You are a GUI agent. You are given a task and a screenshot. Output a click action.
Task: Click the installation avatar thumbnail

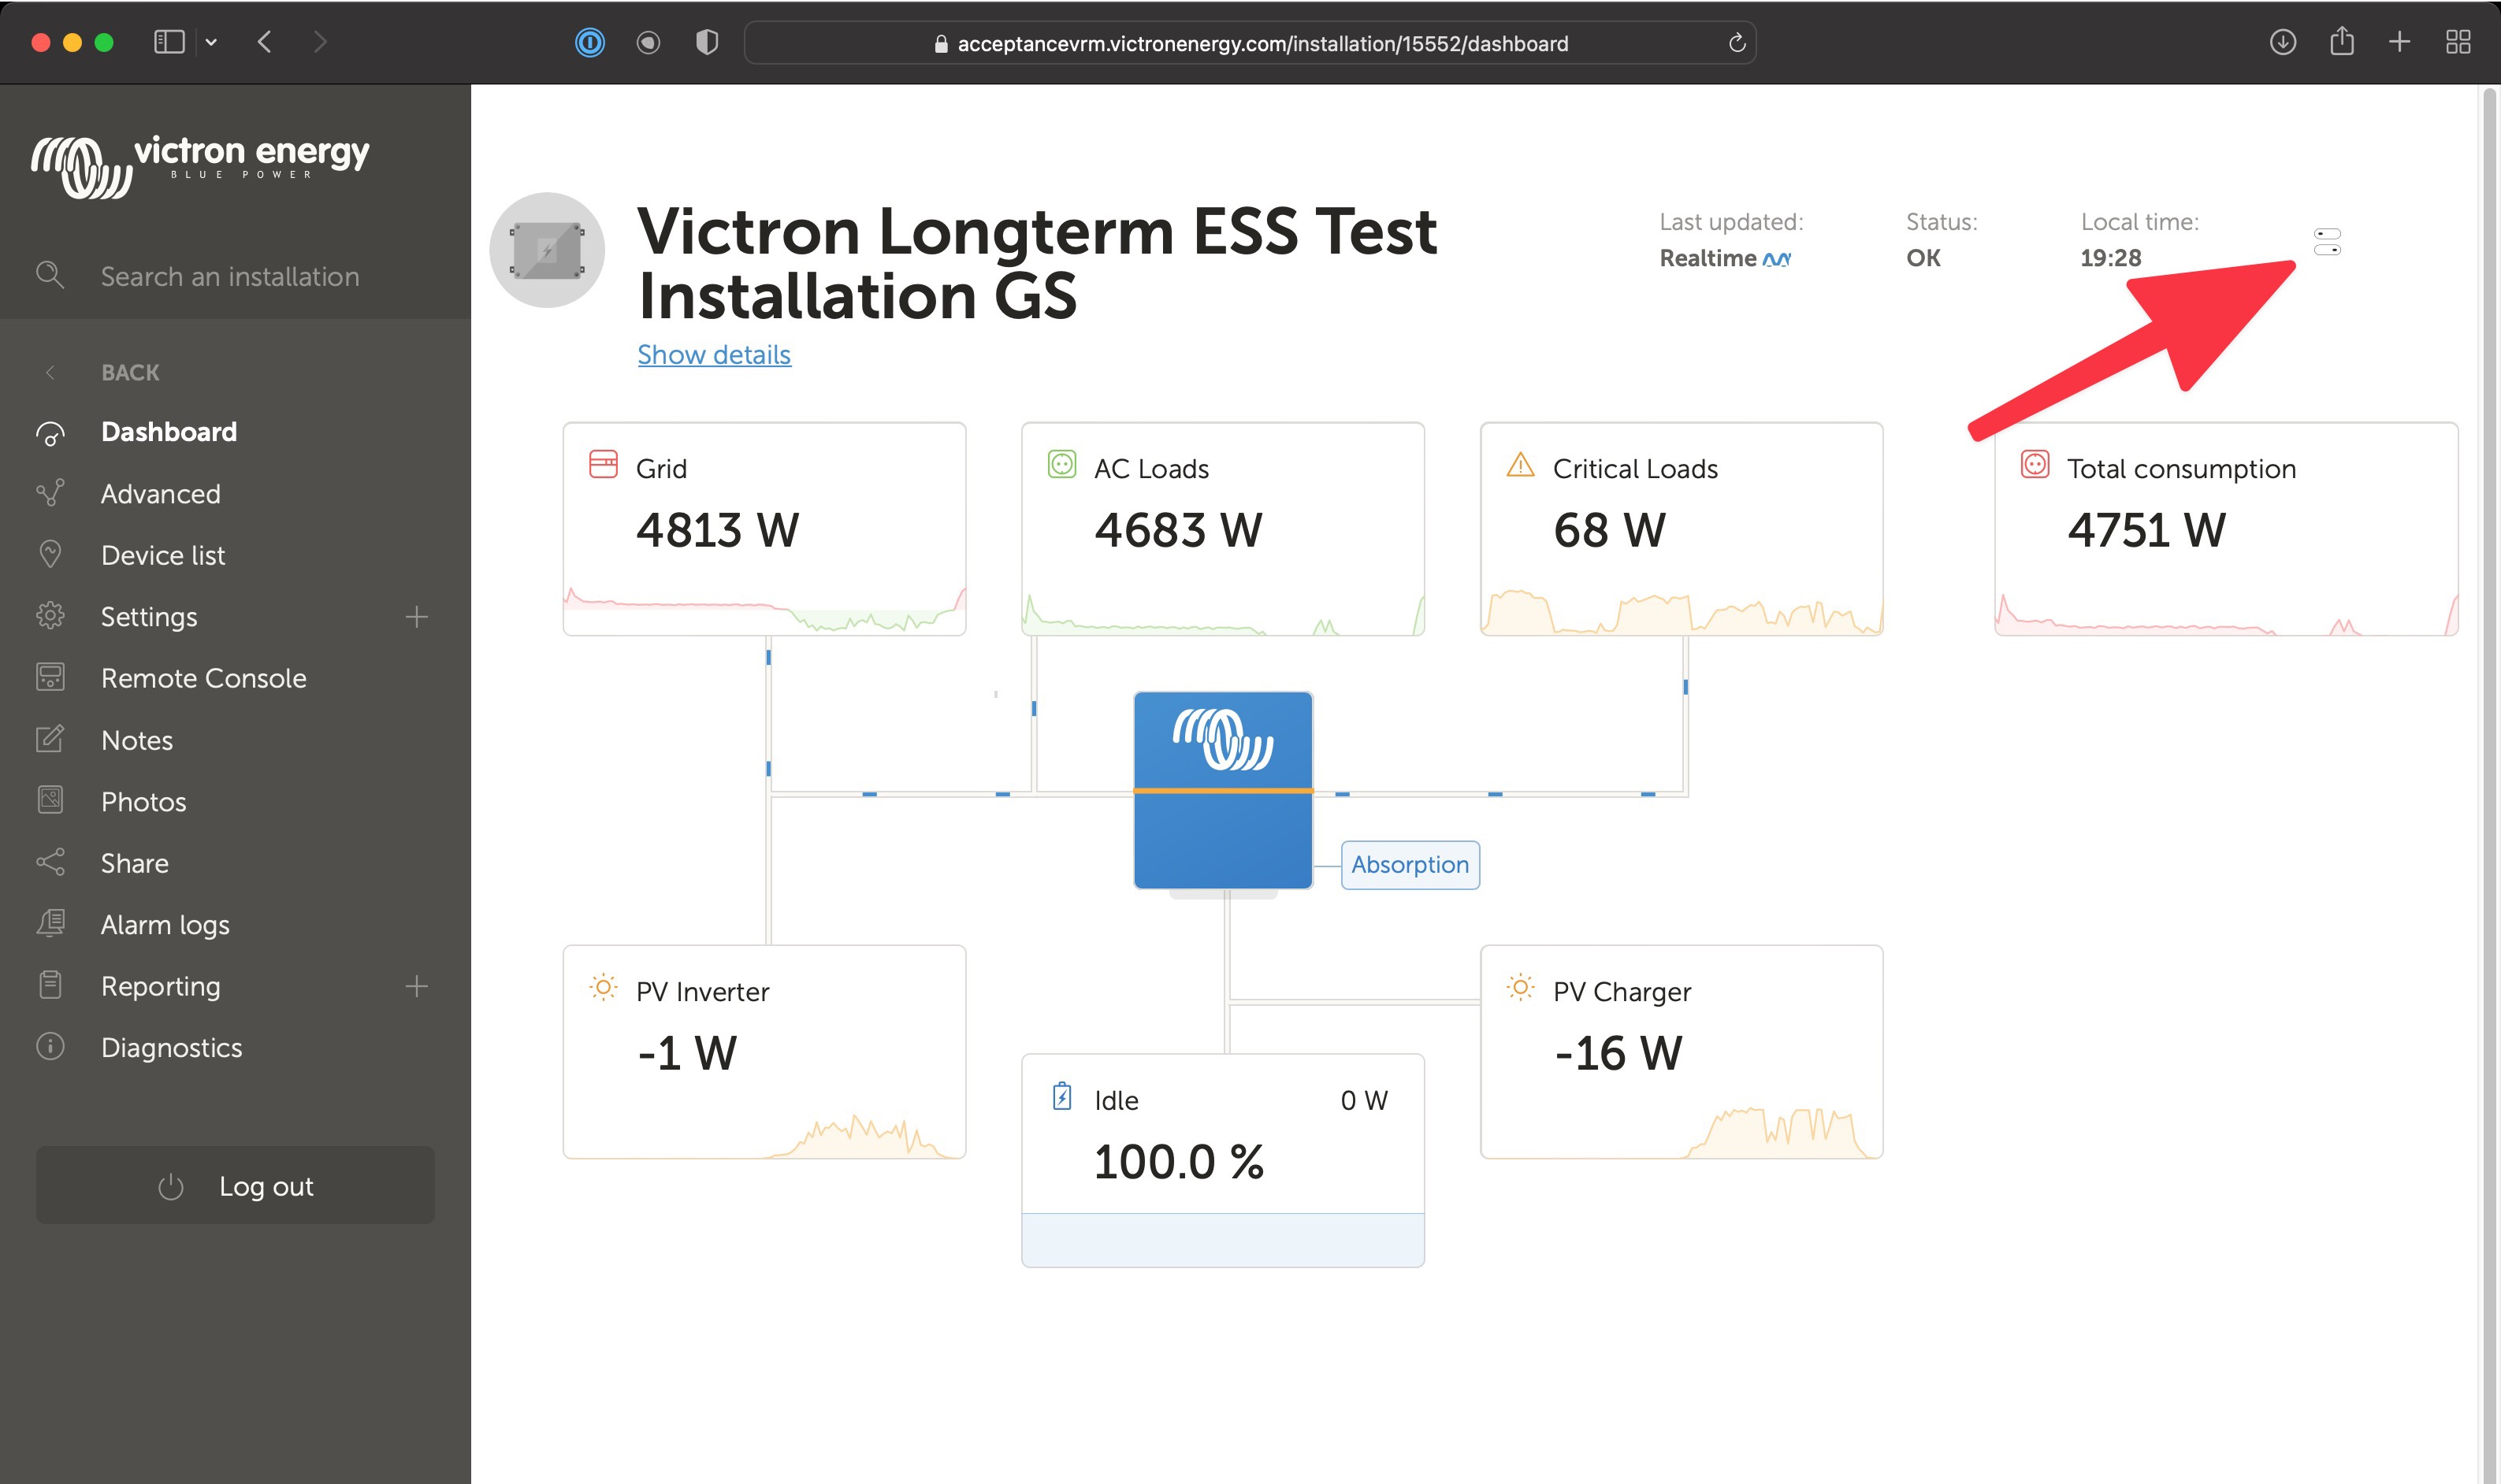click(546, 250)
